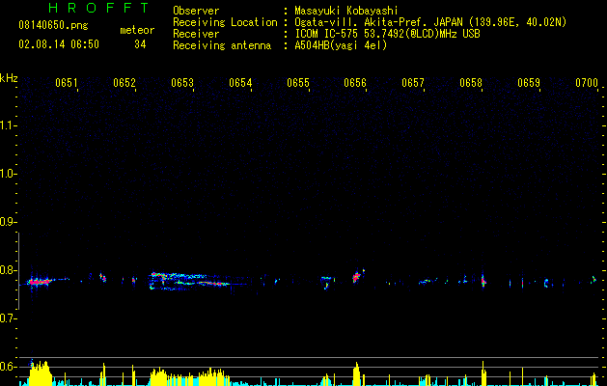Click the 0655 time marker
This screenshot has height=386, width=607.
point(298,82)
